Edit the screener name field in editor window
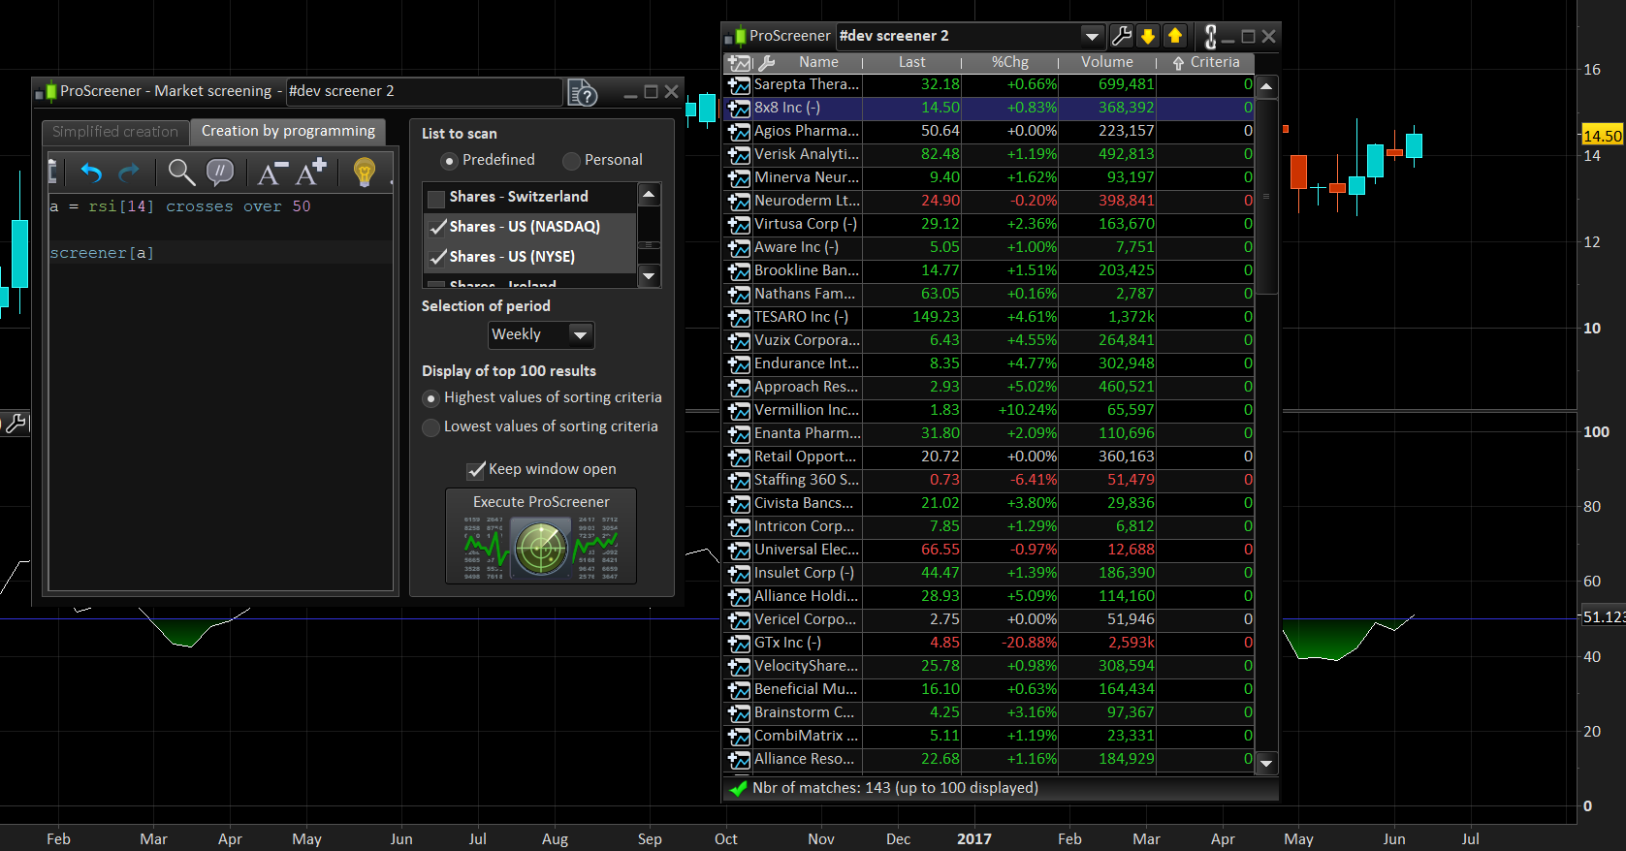The width and height of the screenshot is (1626, 851). click(424, 91)
